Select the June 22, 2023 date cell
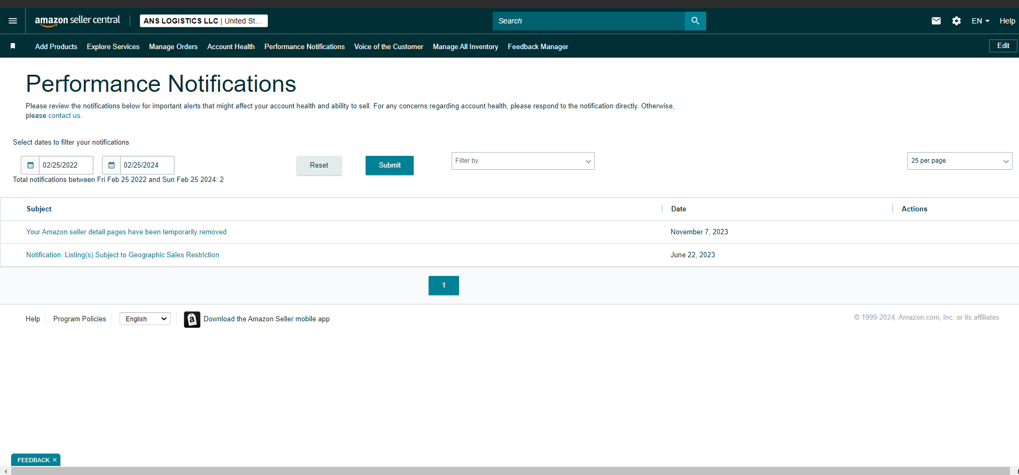Image resolution: width=1019 pixels, height=475 pixels. coord(693,255)
